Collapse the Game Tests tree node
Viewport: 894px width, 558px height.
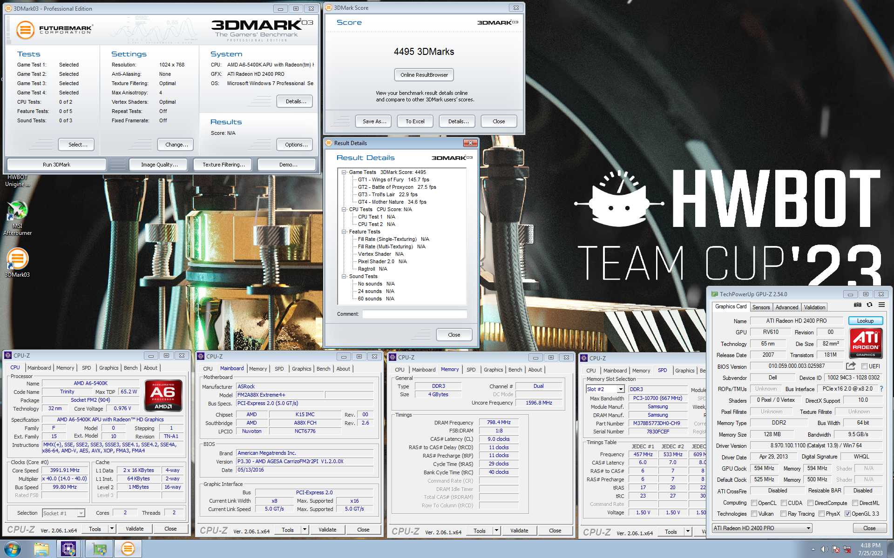click(344, 172)
